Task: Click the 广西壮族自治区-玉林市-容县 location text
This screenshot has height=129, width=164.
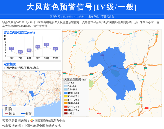Action: coord(21,68)
